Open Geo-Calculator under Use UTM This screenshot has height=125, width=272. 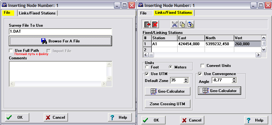click(167, 91)
